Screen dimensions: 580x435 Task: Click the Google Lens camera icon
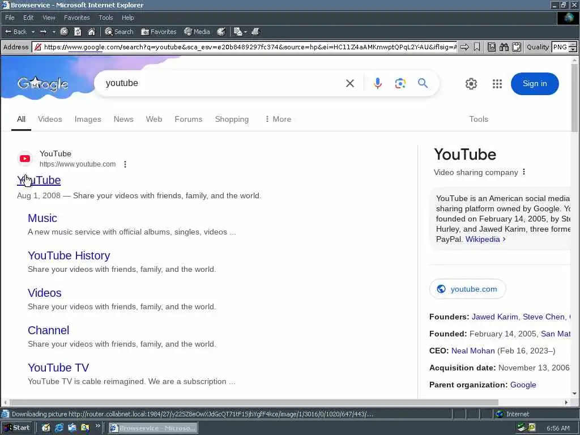[x=400, y=84]
